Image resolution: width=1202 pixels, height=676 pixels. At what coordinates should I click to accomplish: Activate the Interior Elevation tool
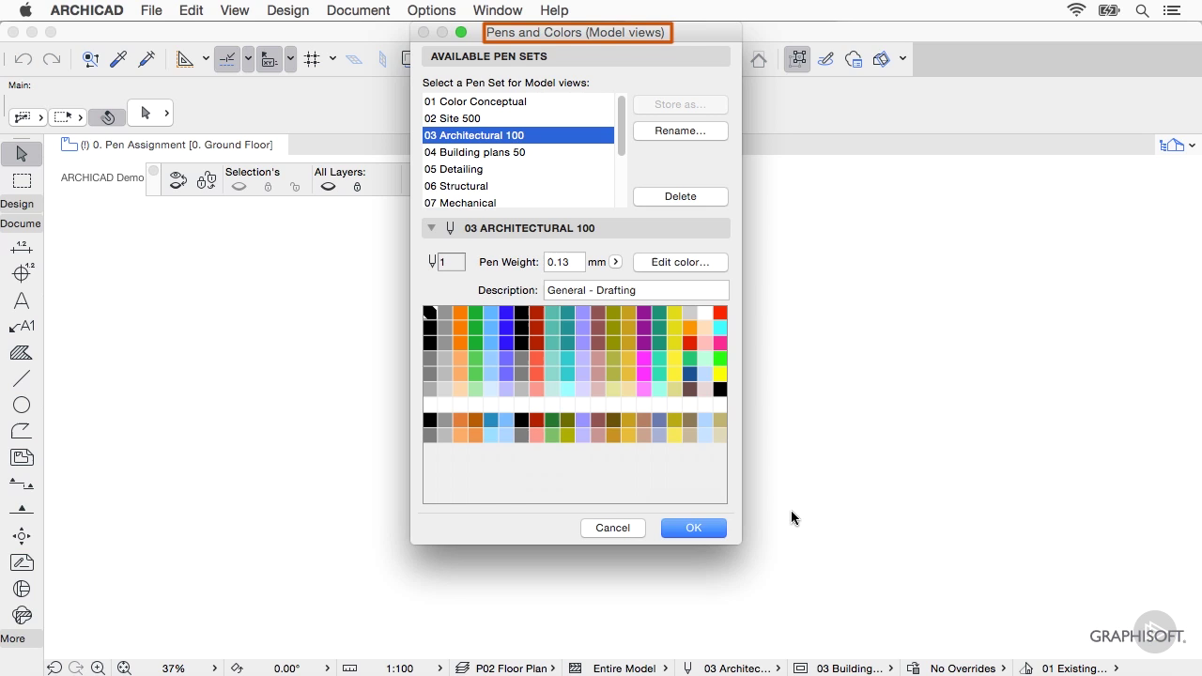coord(22,536)
